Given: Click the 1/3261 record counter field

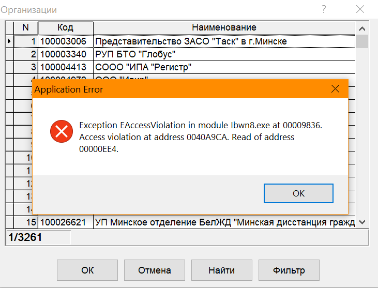Looking at the screenshot, I should click(39, 237).
